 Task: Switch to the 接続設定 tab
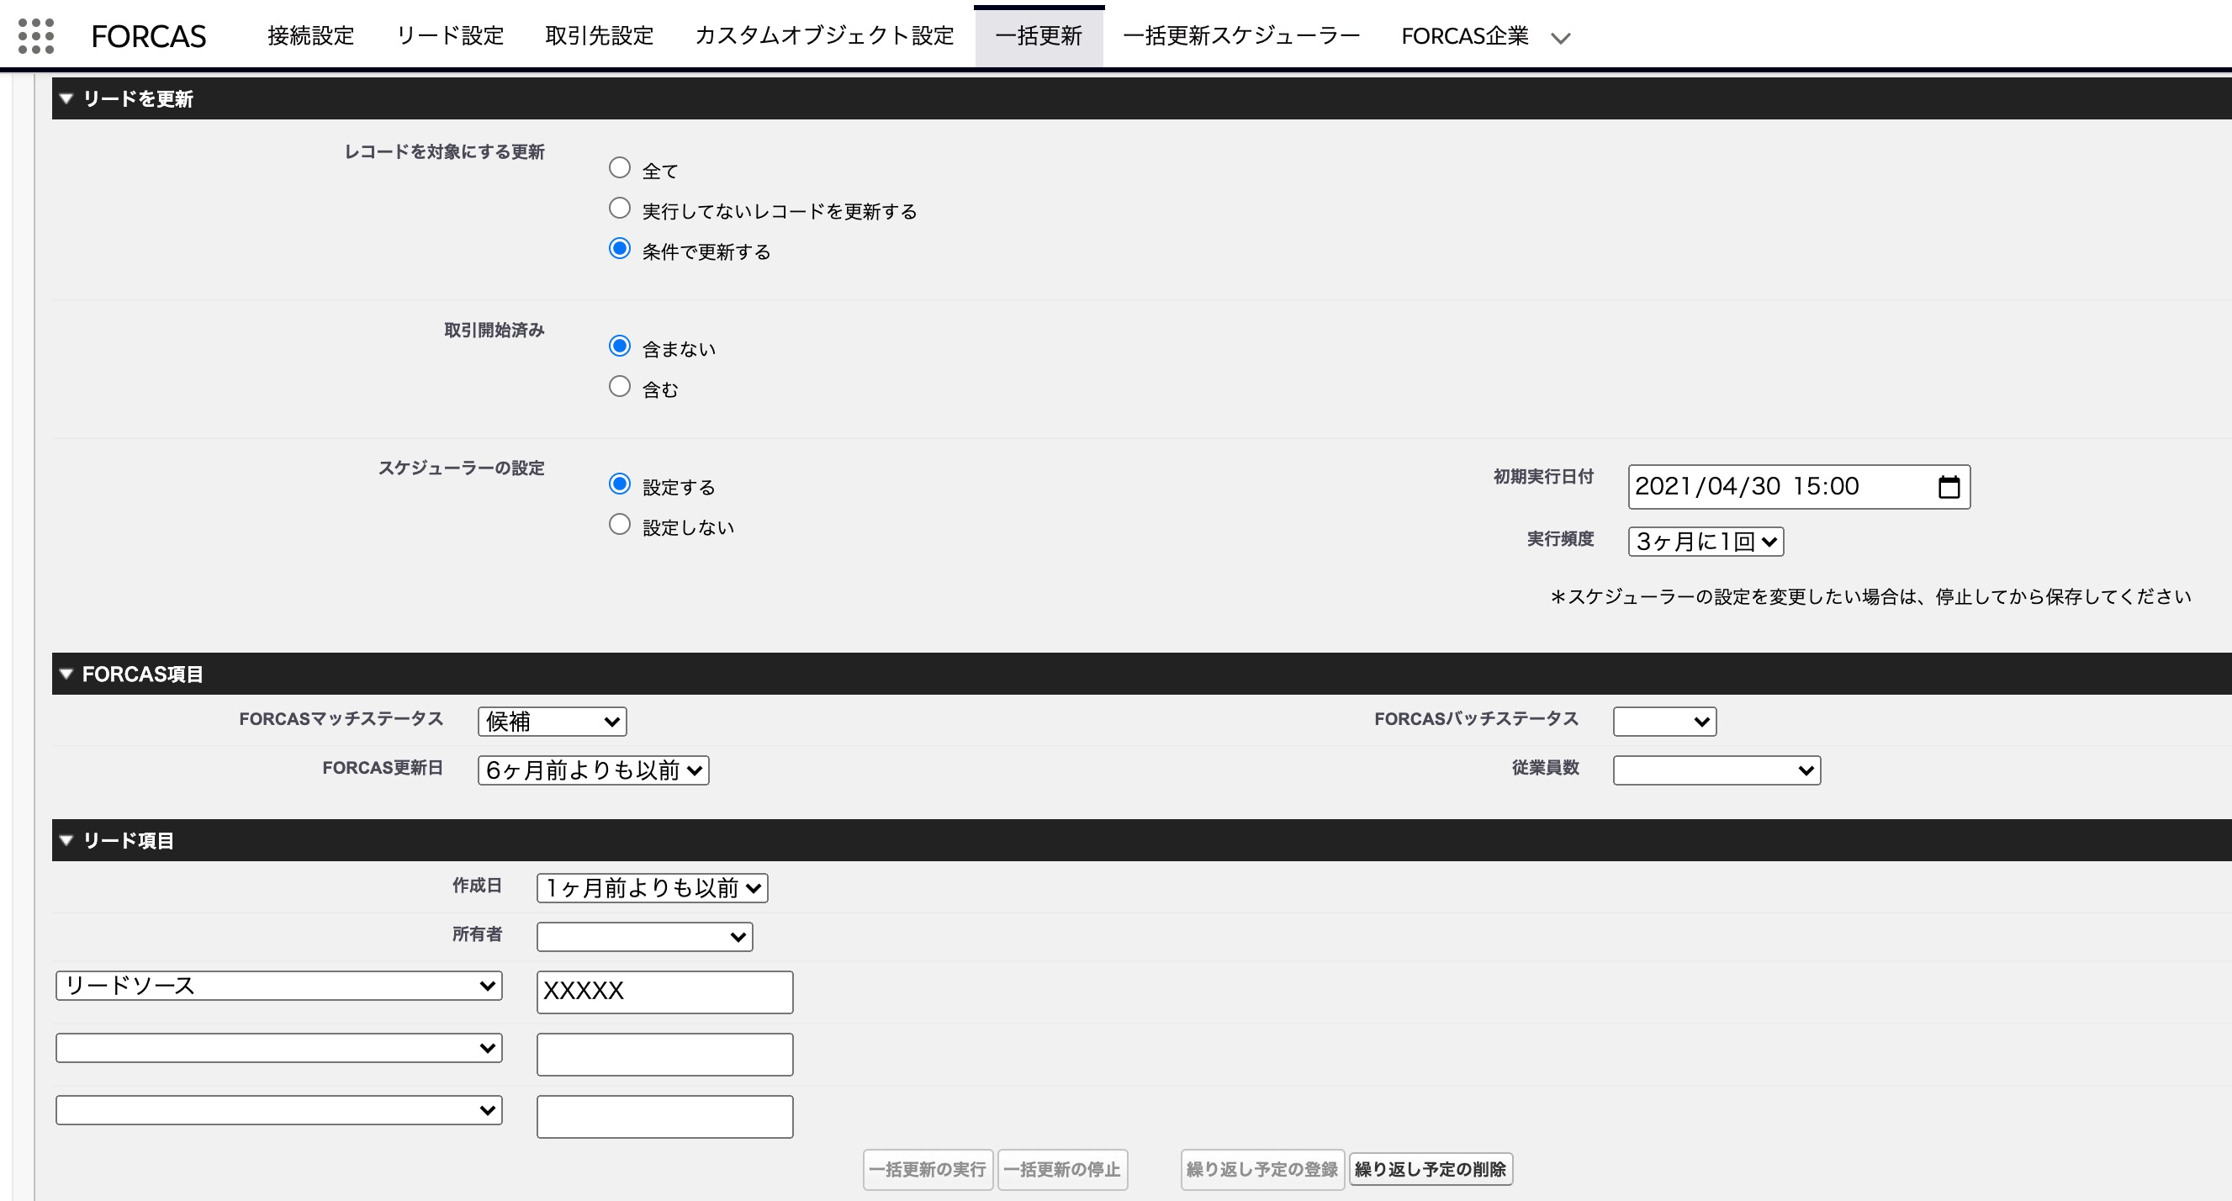(310, 36)
